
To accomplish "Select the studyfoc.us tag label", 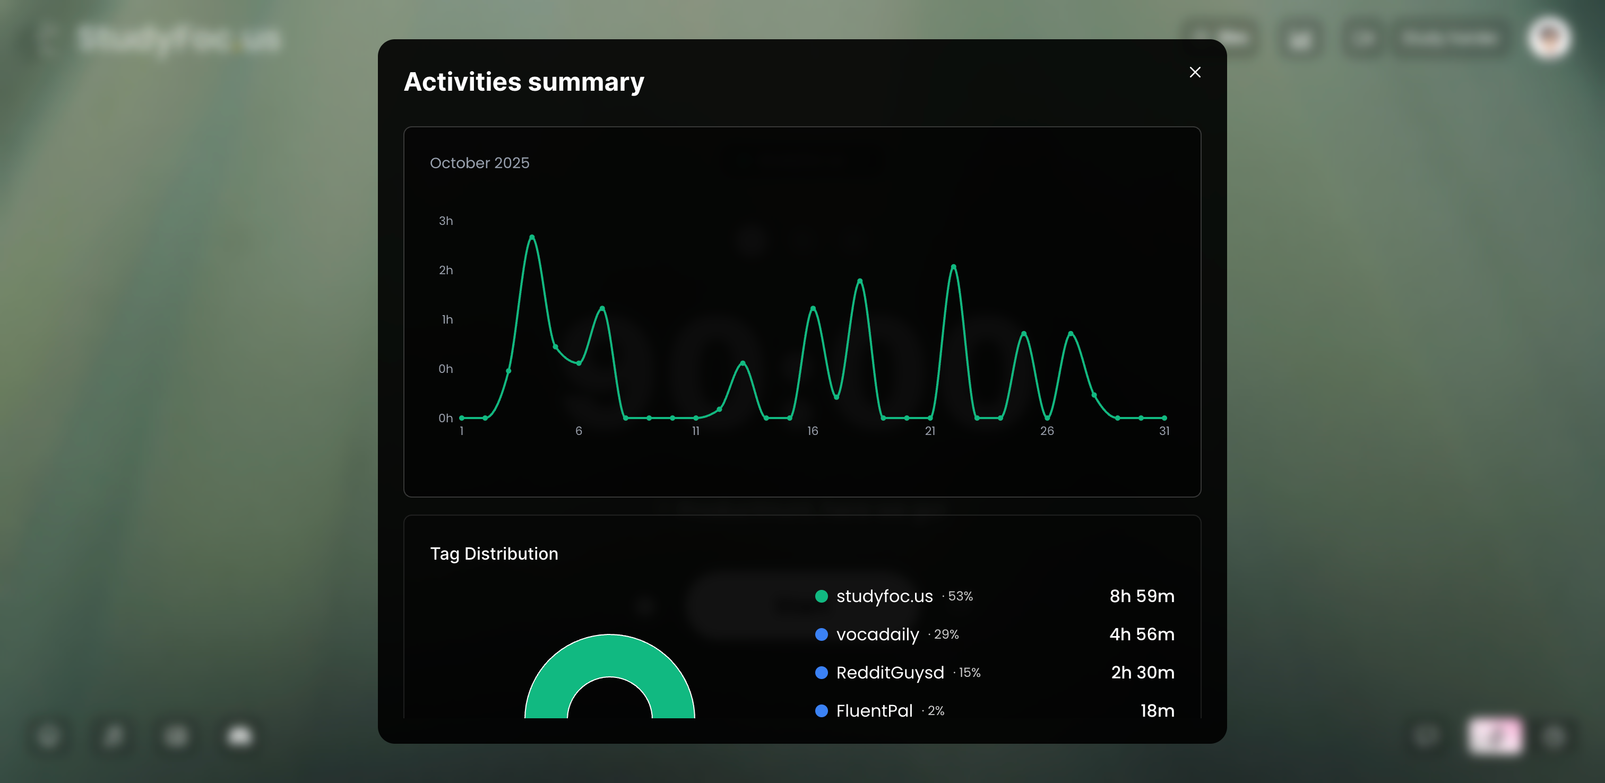I will [884, 596].
